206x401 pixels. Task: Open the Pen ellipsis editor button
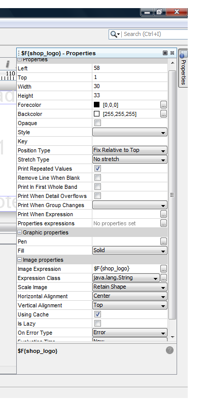(x=163, y=242)
